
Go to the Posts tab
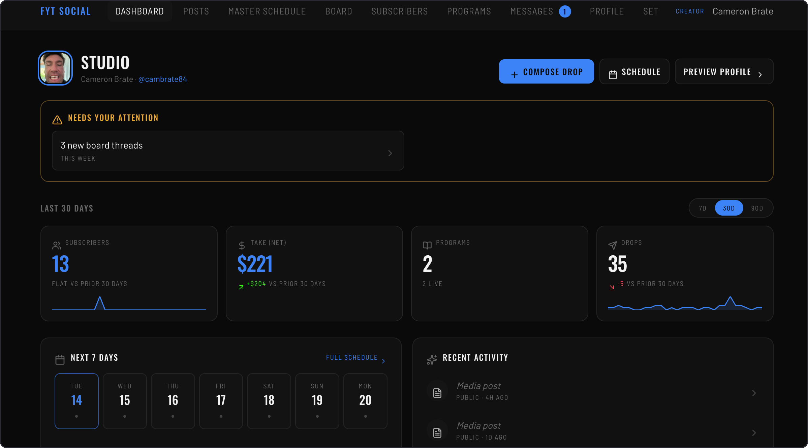pyautogui.click(x=196, y=11)
